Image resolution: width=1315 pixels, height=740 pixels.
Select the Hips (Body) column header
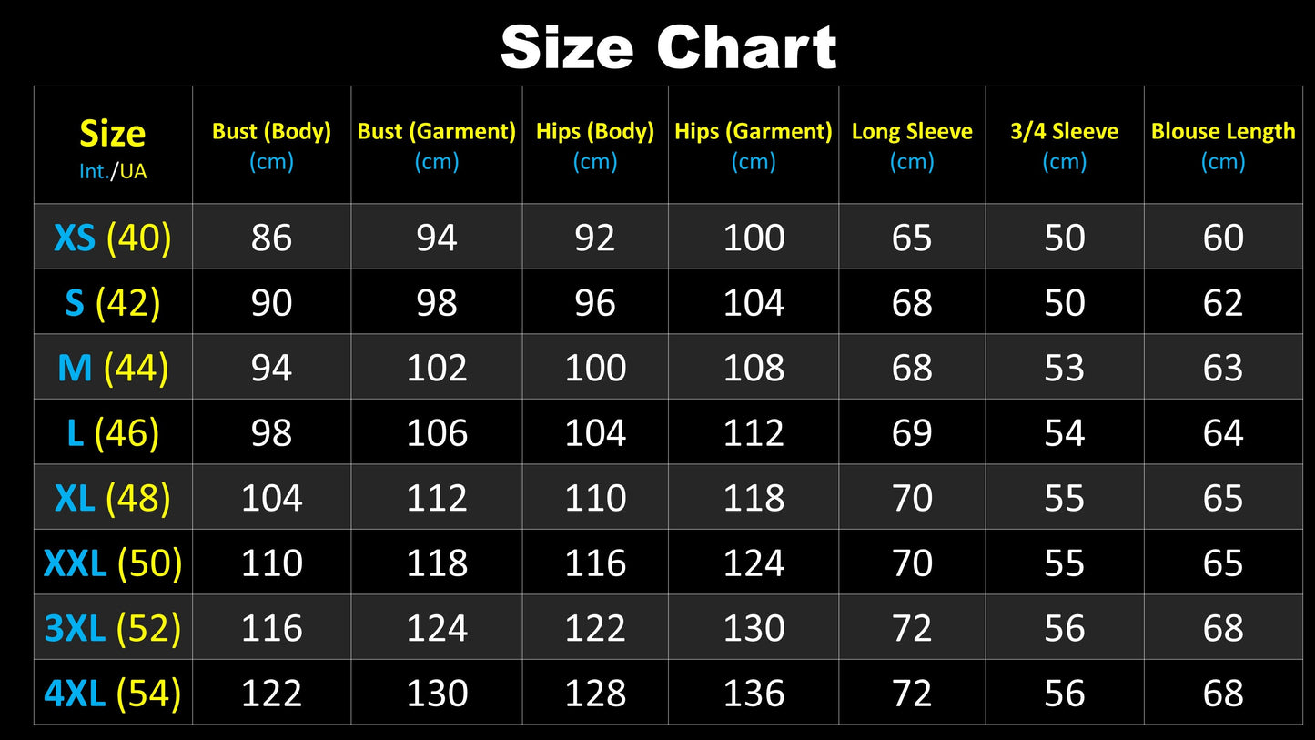594,145
